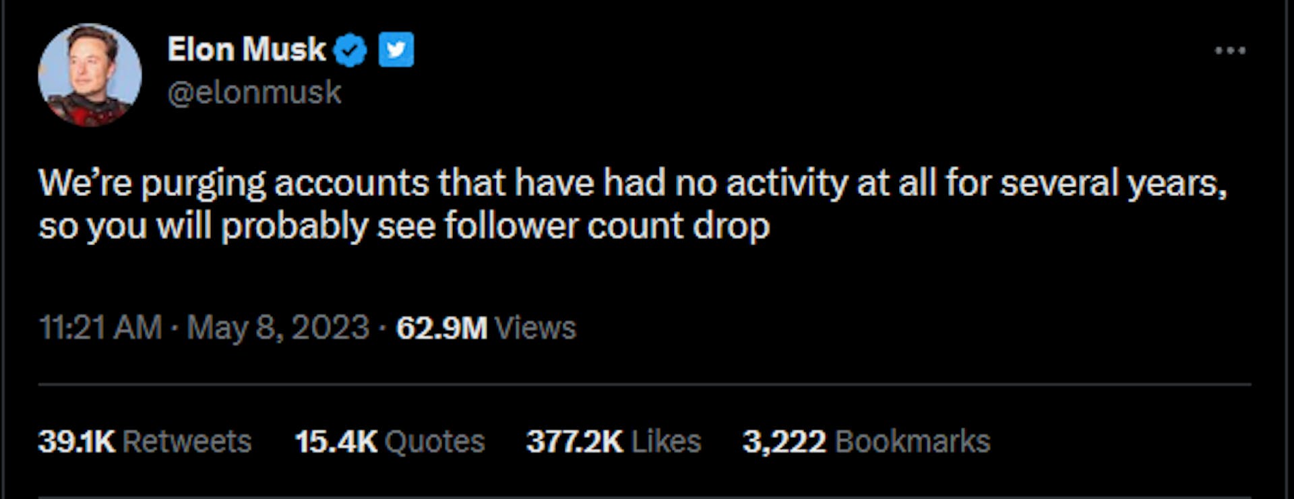Screen dimensions: 1294x499
Task: Click the blue verified checkmark badge
Action: point(350,51)
